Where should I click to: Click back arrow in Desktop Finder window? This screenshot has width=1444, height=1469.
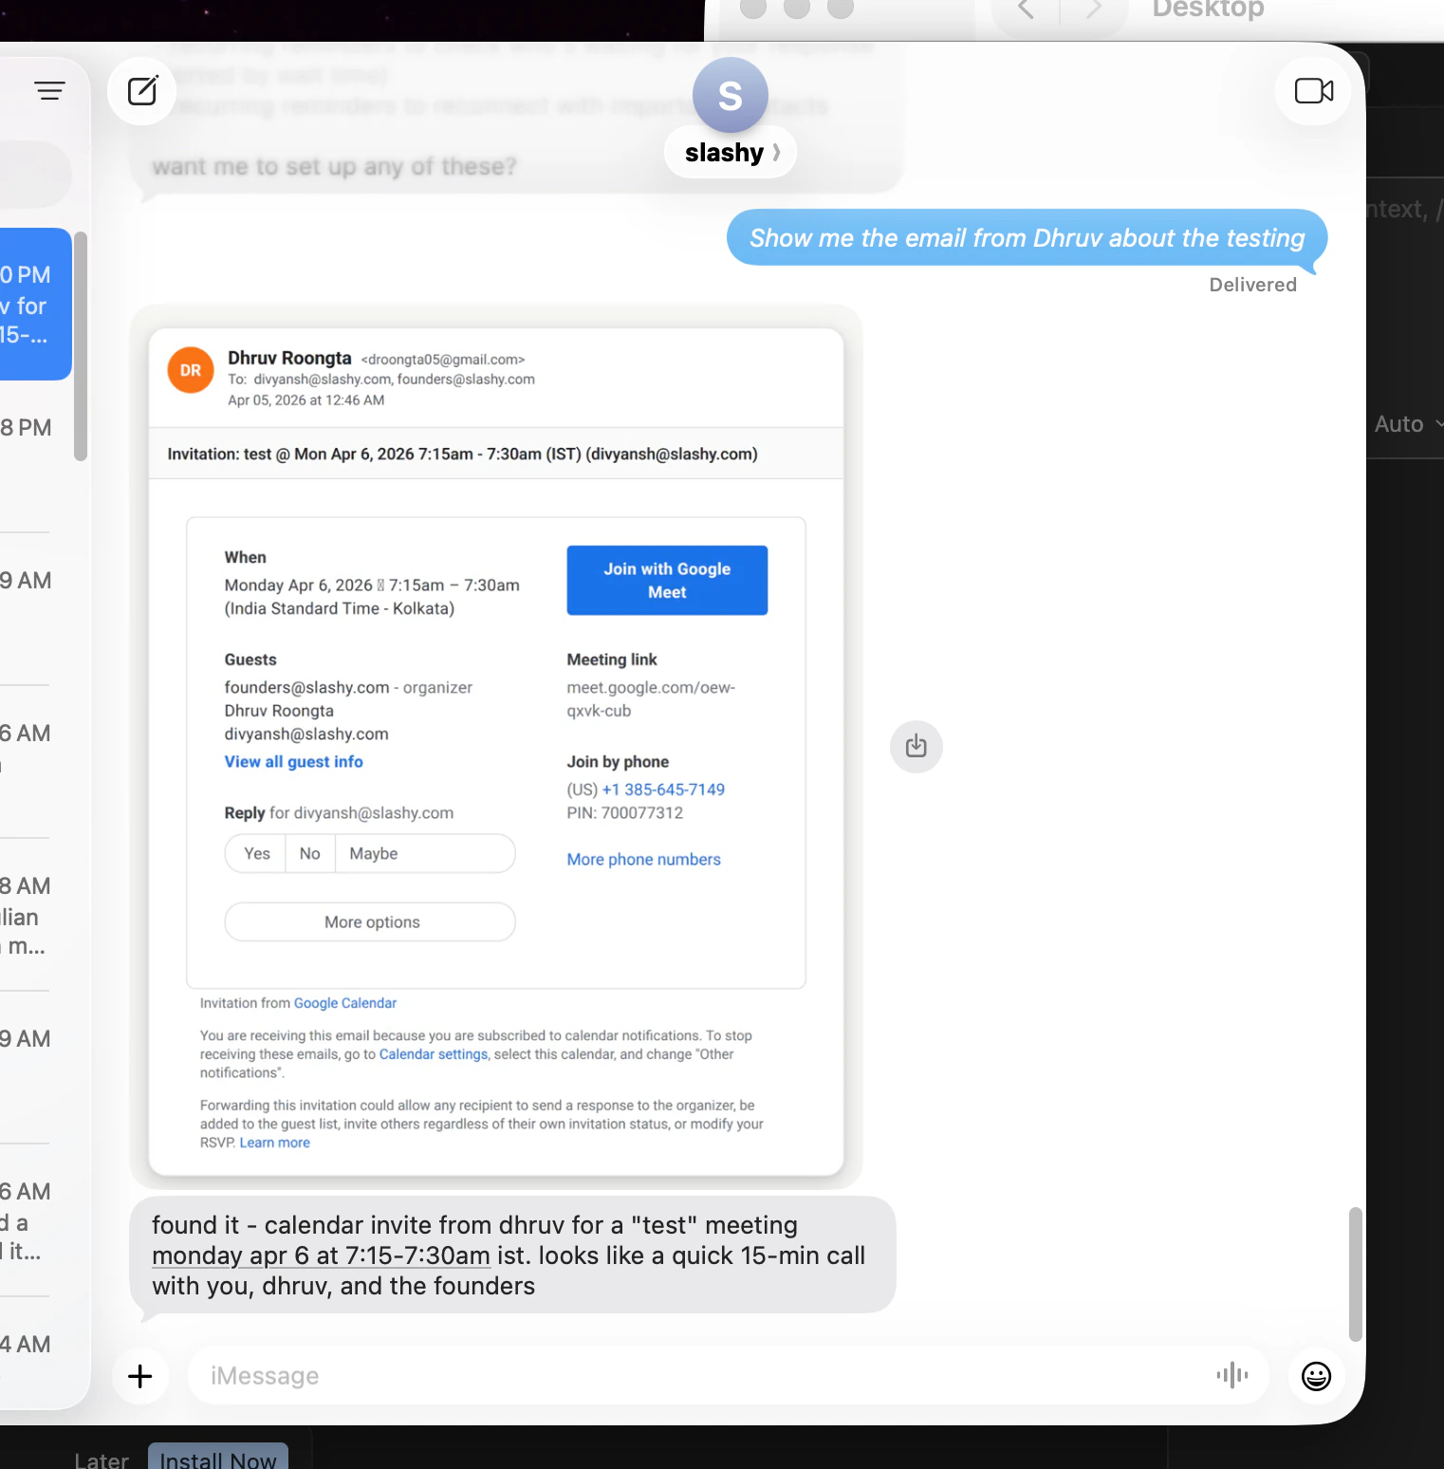(x=1026, y=9)
